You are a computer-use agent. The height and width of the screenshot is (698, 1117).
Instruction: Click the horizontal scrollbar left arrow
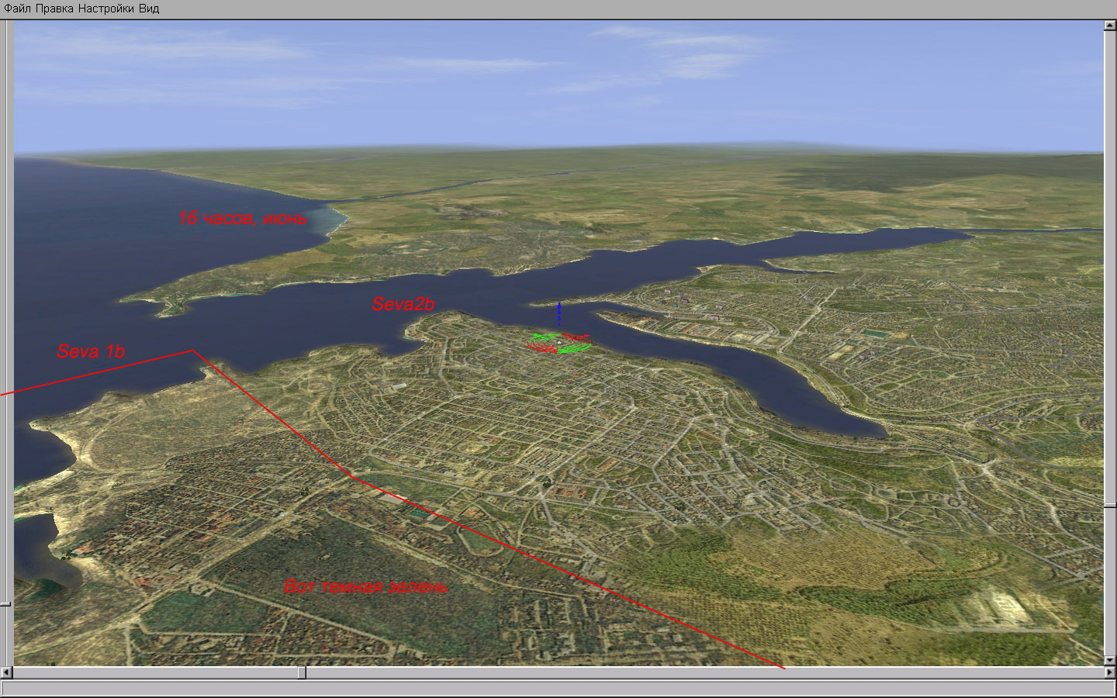(7, 672)
